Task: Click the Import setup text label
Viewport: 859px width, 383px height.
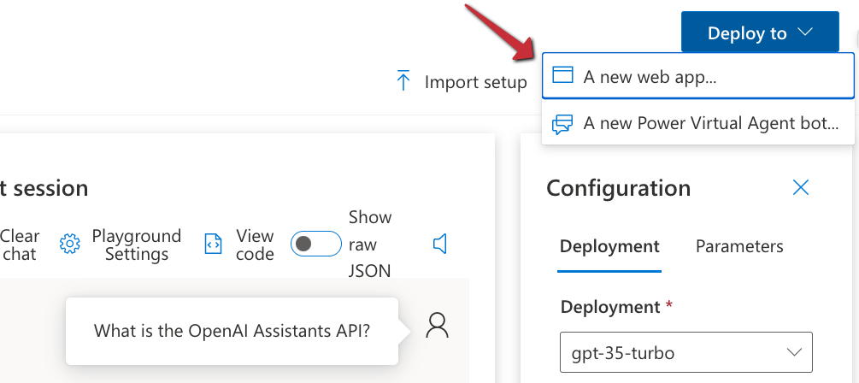Action: point(475,82)
